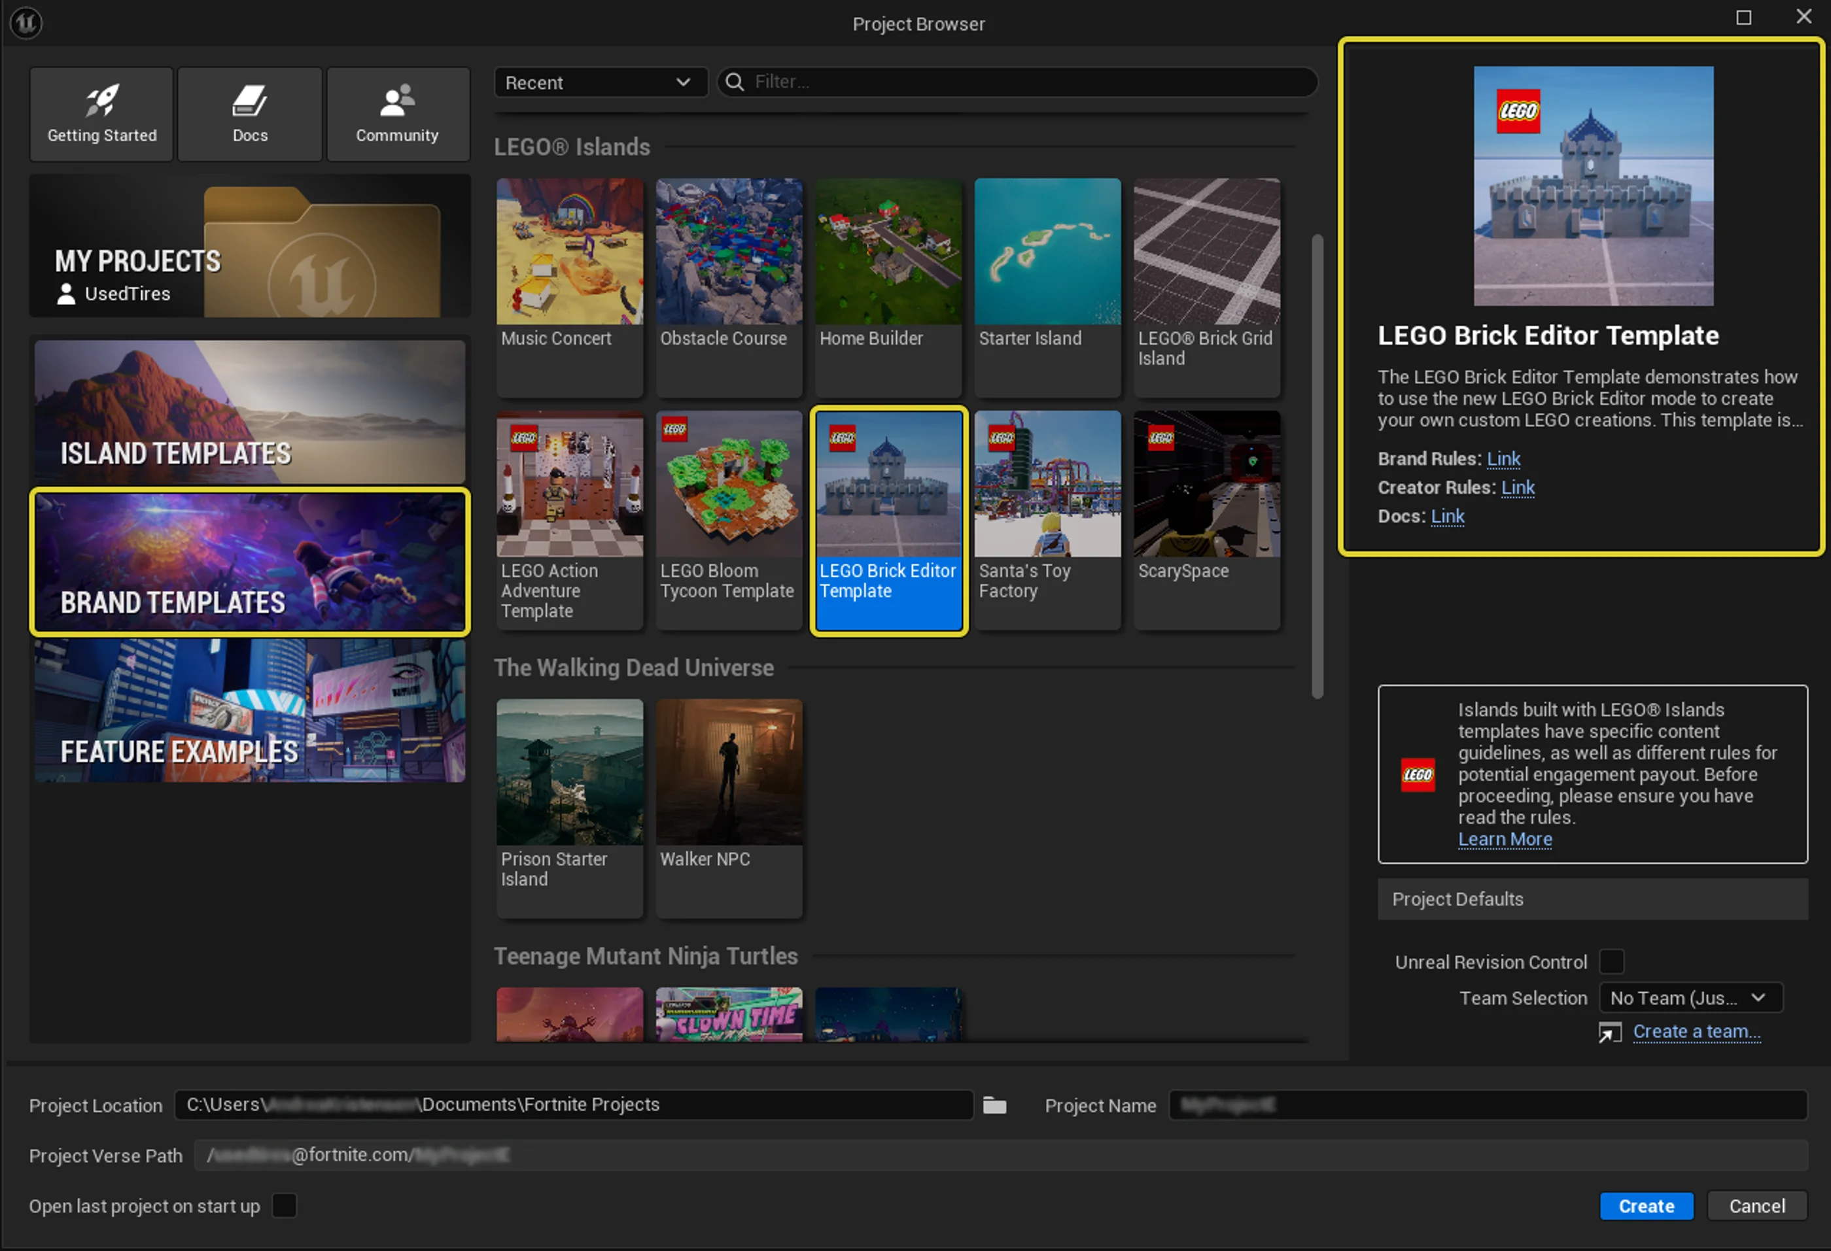This screenshot has height=1251, width=1831.
Task: Click the LEGO logo in the info notice
Action: [1418, 775]
